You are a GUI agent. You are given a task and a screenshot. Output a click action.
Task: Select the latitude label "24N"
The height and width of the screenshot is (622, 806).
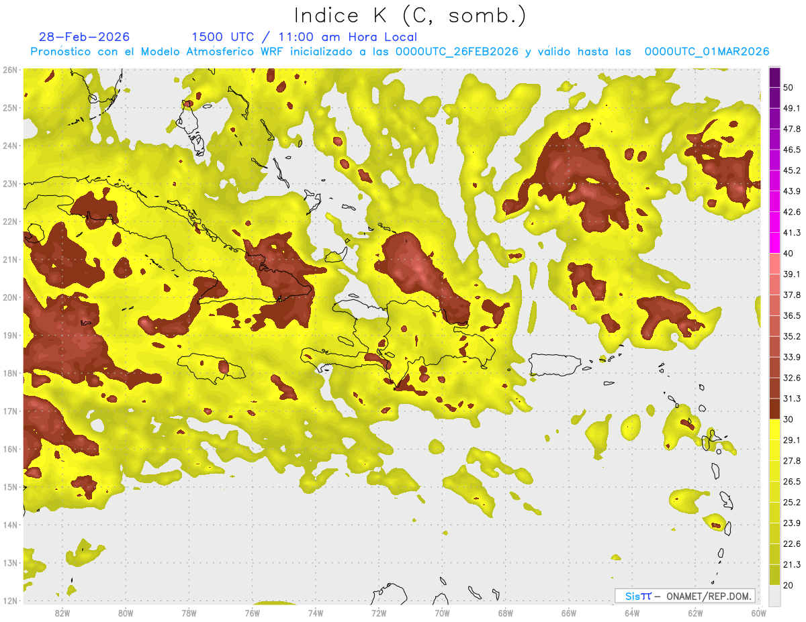click(9, 146)
